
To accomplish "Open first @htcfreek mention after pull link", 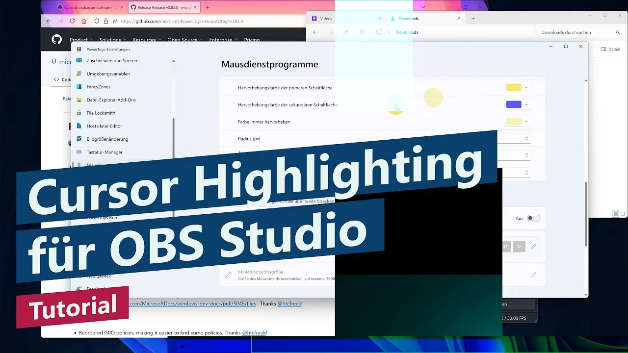I will [289, 303].
